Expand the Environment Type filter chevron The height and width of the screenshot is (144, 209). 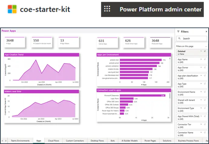pos(201,108)
